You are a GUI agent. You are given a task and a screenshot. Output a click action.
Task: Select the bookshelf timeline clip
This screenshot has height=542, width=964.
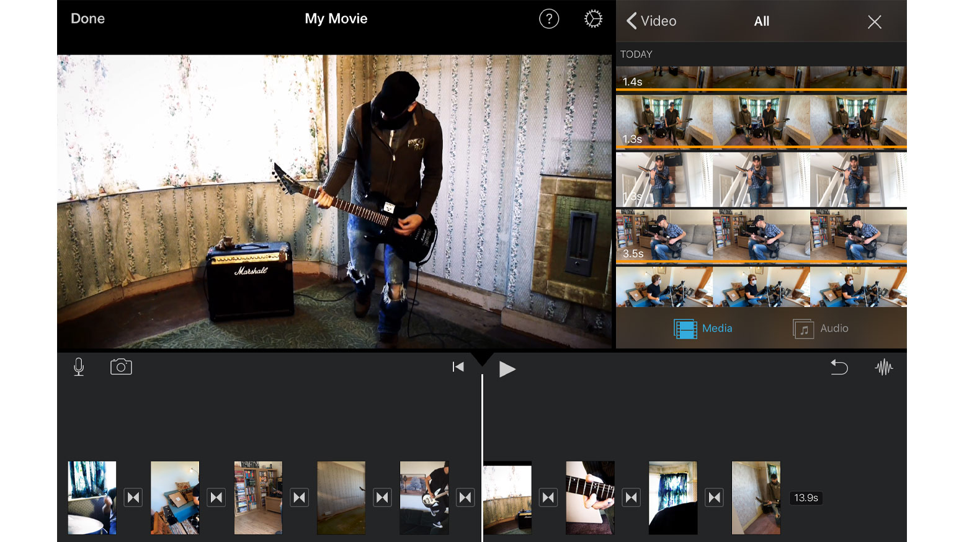click(258, 497)
